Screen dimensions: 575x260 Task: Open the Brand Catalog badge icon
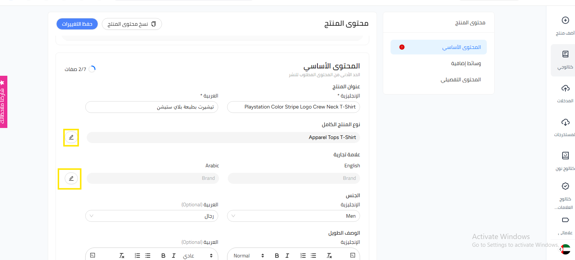pyautogui.click(x=565, y=186)
